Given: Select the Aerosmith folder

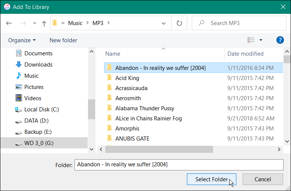Looking at the screenshot, I should 128,98.
